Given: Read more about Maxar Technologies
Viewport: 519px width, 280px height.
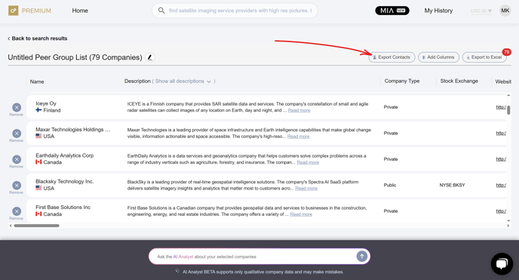Looking at the screenshot, I should click(298, 137).
